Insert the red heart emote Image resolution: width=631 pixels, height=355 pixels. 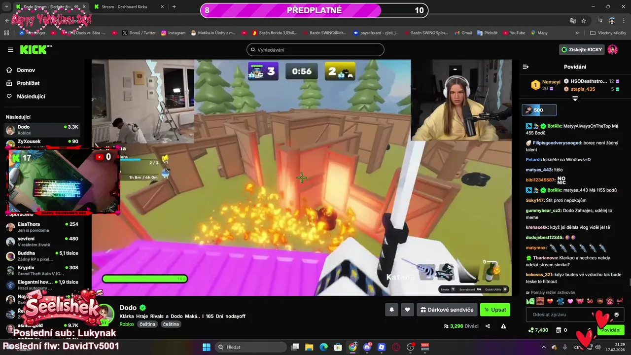[550, 301]
